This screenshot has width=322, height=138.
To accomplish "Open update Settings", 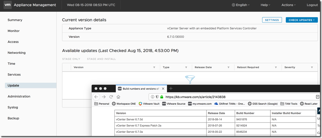I will [272, 20].
